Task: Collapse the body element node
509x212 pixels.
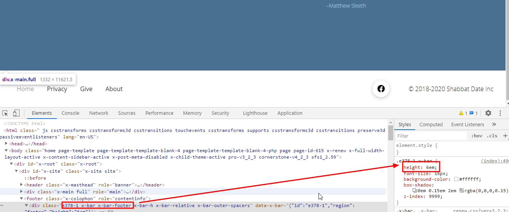Action: click(x=6, y=151)
